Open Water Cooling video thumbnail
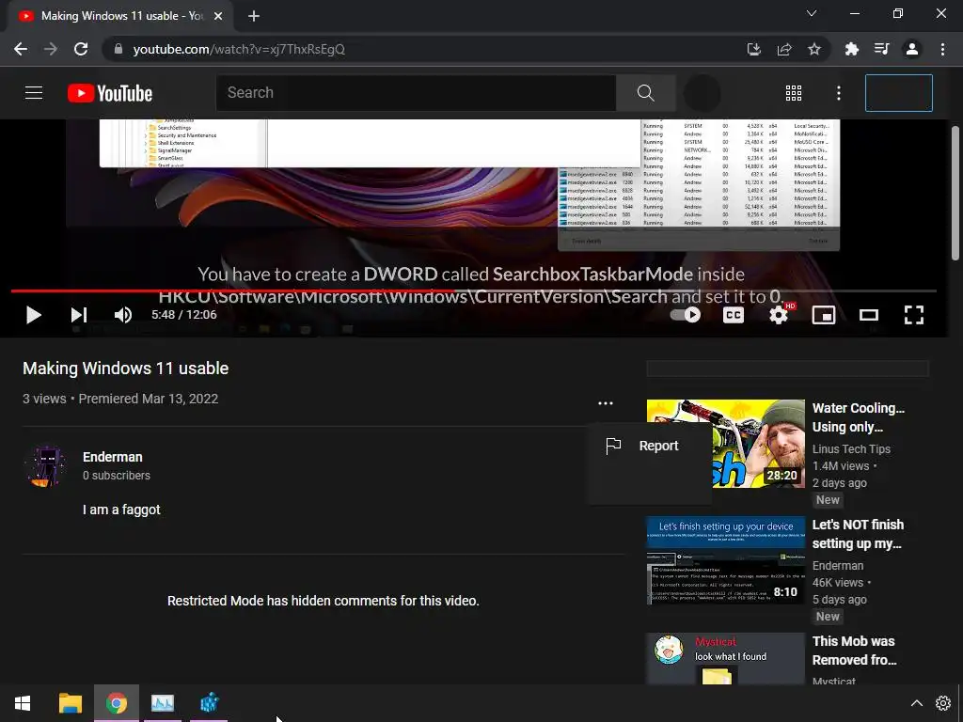The height and width of the screenshot is (722, 963). point(725,444)
